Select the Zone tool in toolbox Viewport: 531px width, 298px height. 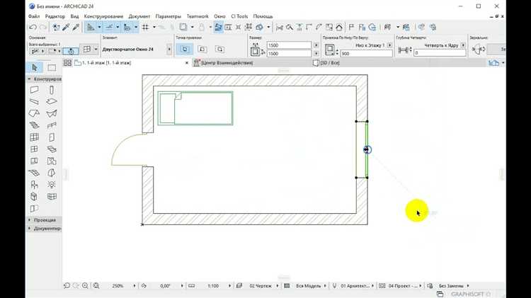coord(52,161)
